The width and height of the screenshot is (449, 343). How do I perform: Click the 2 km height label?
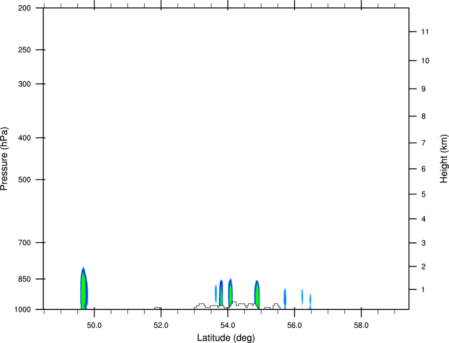(424, 266)
